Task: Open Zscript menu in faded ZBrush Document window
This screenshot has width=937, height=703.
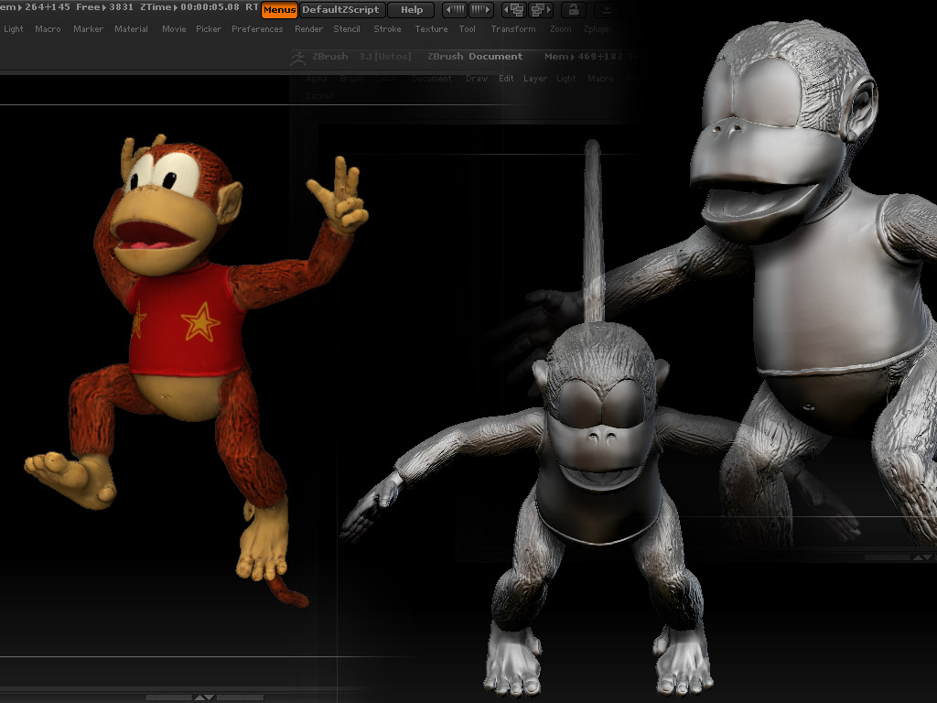Action: pos(319,95)
